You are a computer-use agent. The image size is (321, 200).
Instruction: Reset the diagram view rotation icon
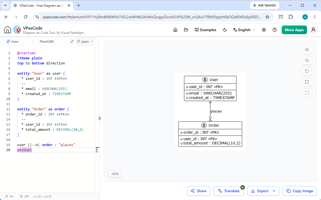click(x=307, y=71)
